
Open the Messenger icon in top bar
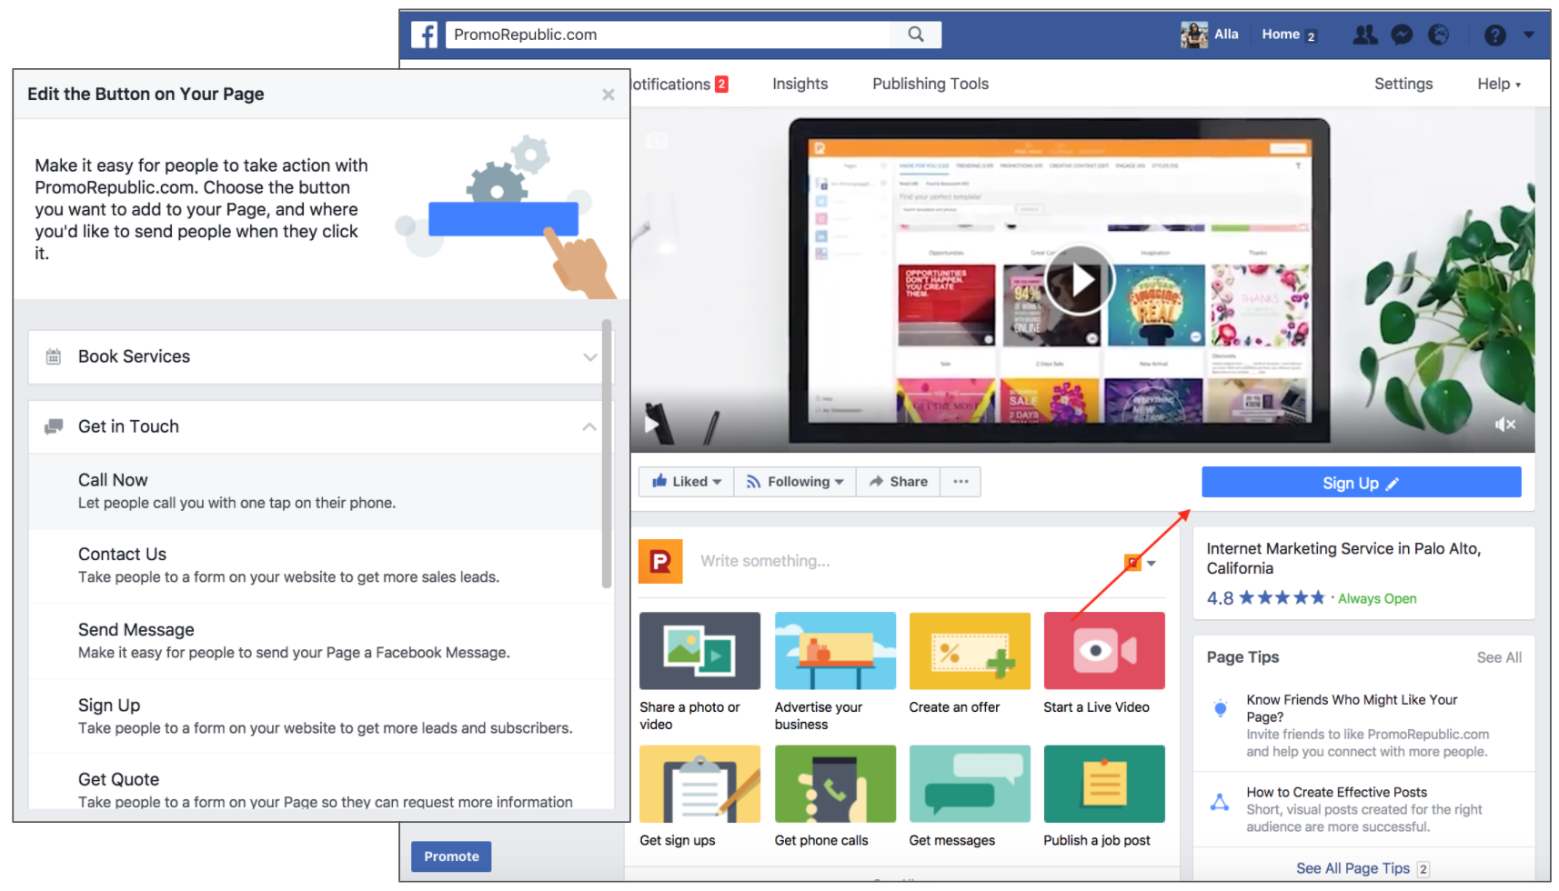tap(1403, 35)
